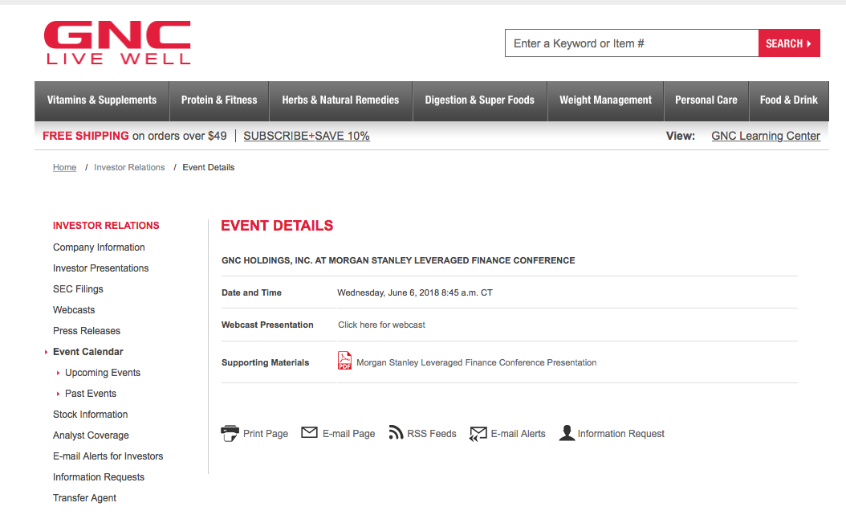
Task: Click here for webcast link
Action: [381, 324]
